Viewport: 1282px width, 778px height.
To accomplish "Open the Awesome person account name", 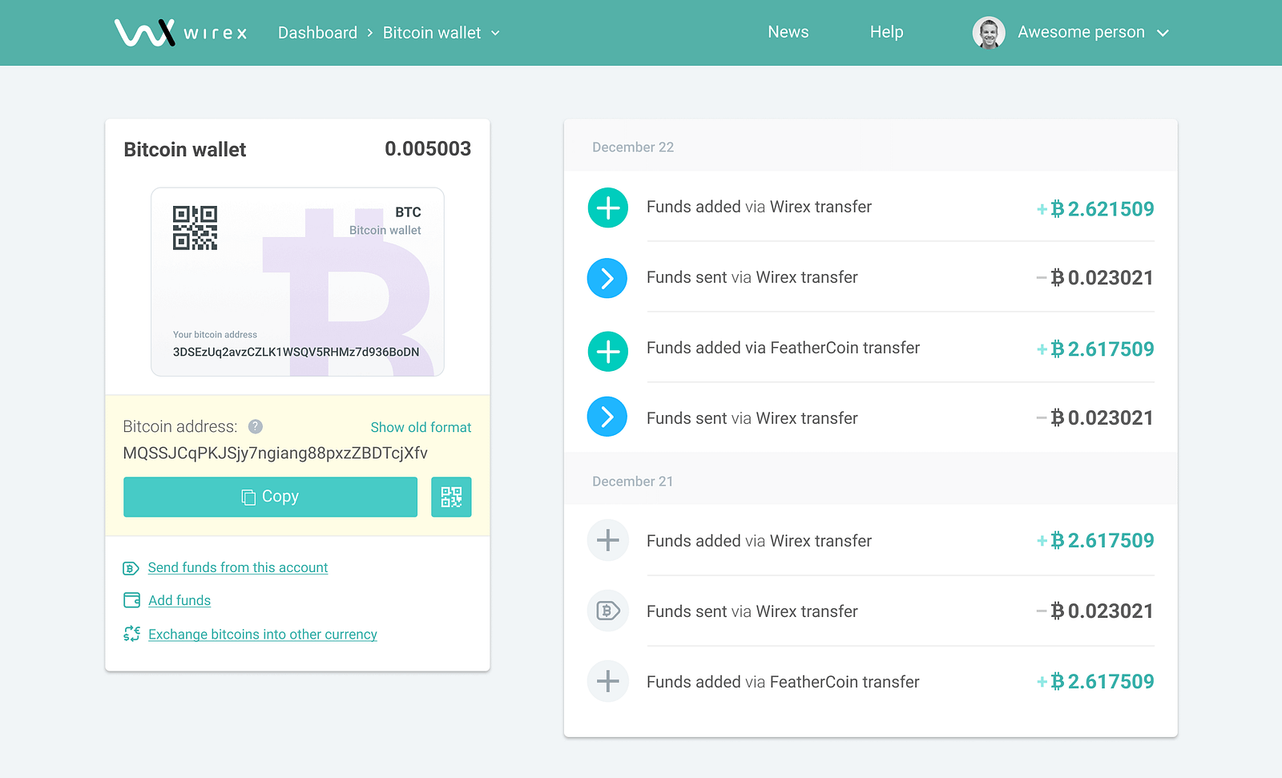I will pos(1081,32).
